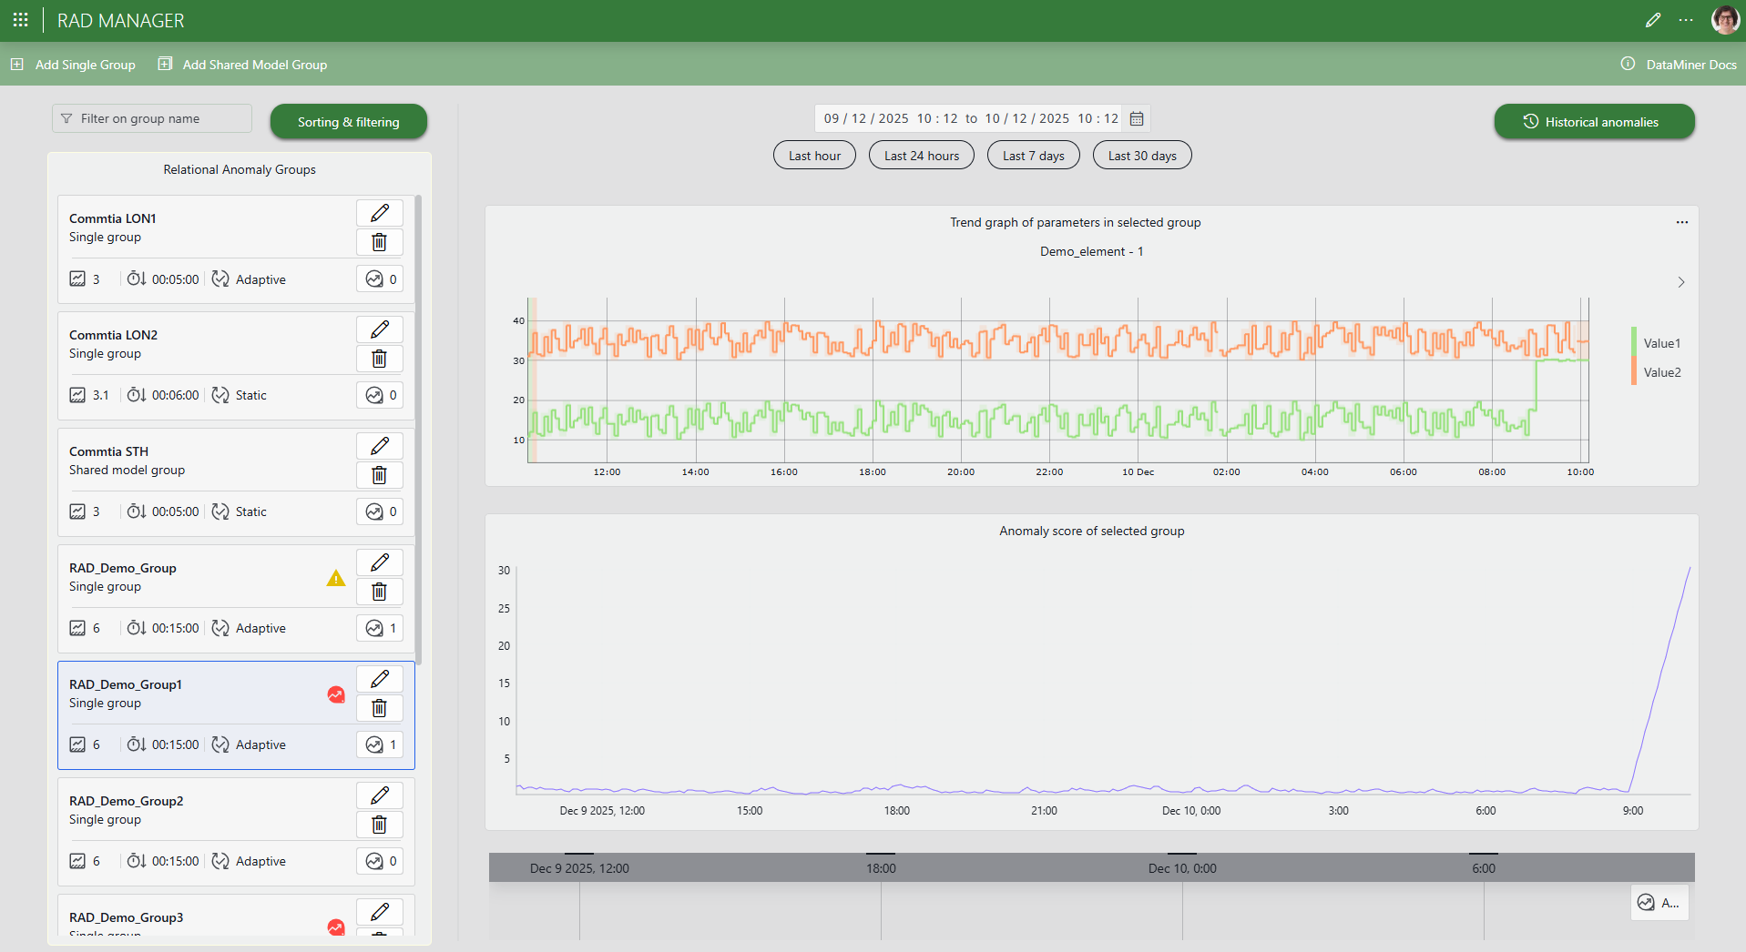Click the red anomaly badge on RAD_Demo_Group1
Screen dimensions: 1746x952
click(336, 694)
